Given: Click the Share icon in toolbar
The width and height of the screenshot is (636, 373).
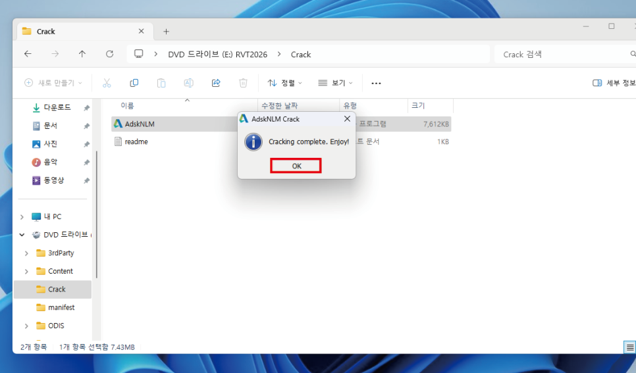Looking at the screenshot, I should pyautogui.click(x=216, y=83).
